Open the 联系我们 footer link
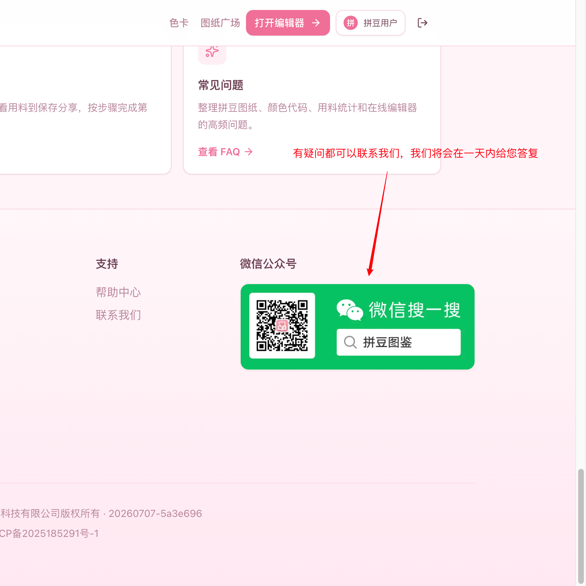 pos(118,315)
